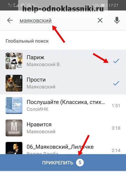Viewport: 126px width, 172px height.
Task: Tap the gray Маяковский cover of Нравится
Action: [x=14, y=128]
